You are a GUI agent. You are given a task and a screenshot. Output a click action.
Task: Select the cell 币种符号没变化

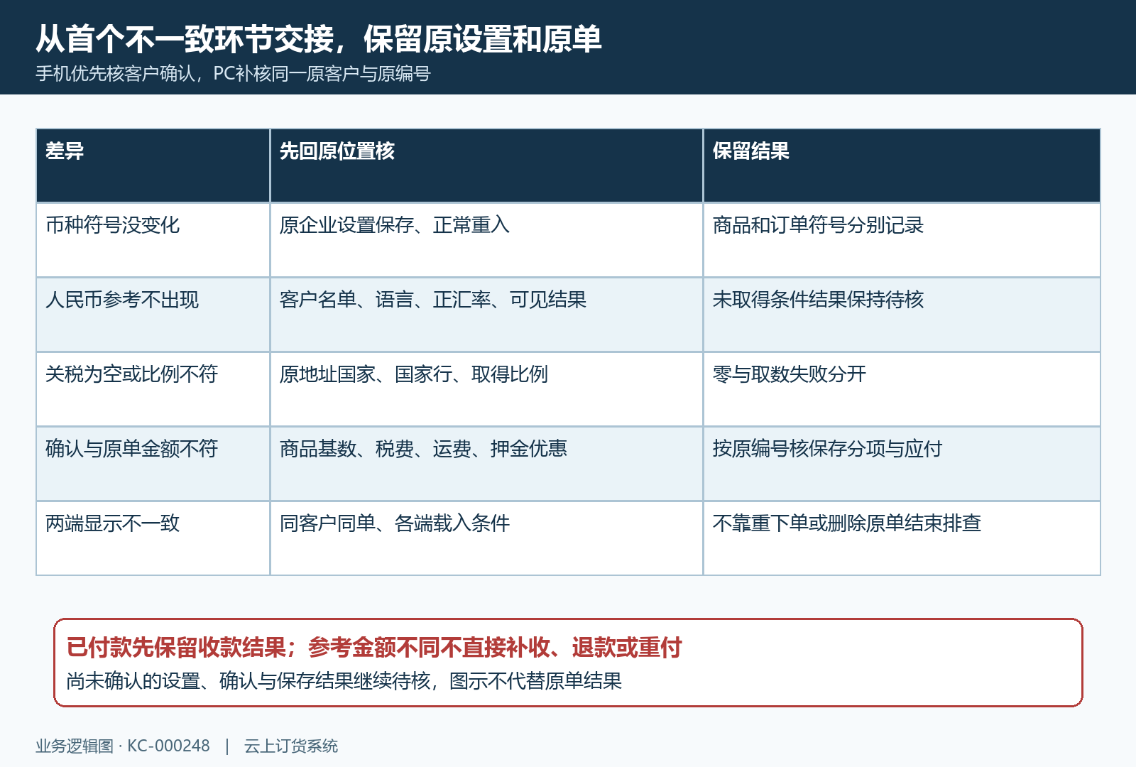click(153, 240)
